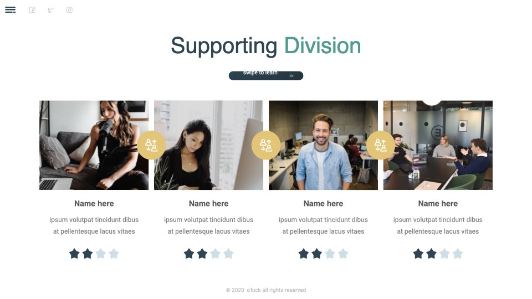Viewport: 532px width, 299px height.
Task: Open the meeting room team photo
Action: point(438,145)
